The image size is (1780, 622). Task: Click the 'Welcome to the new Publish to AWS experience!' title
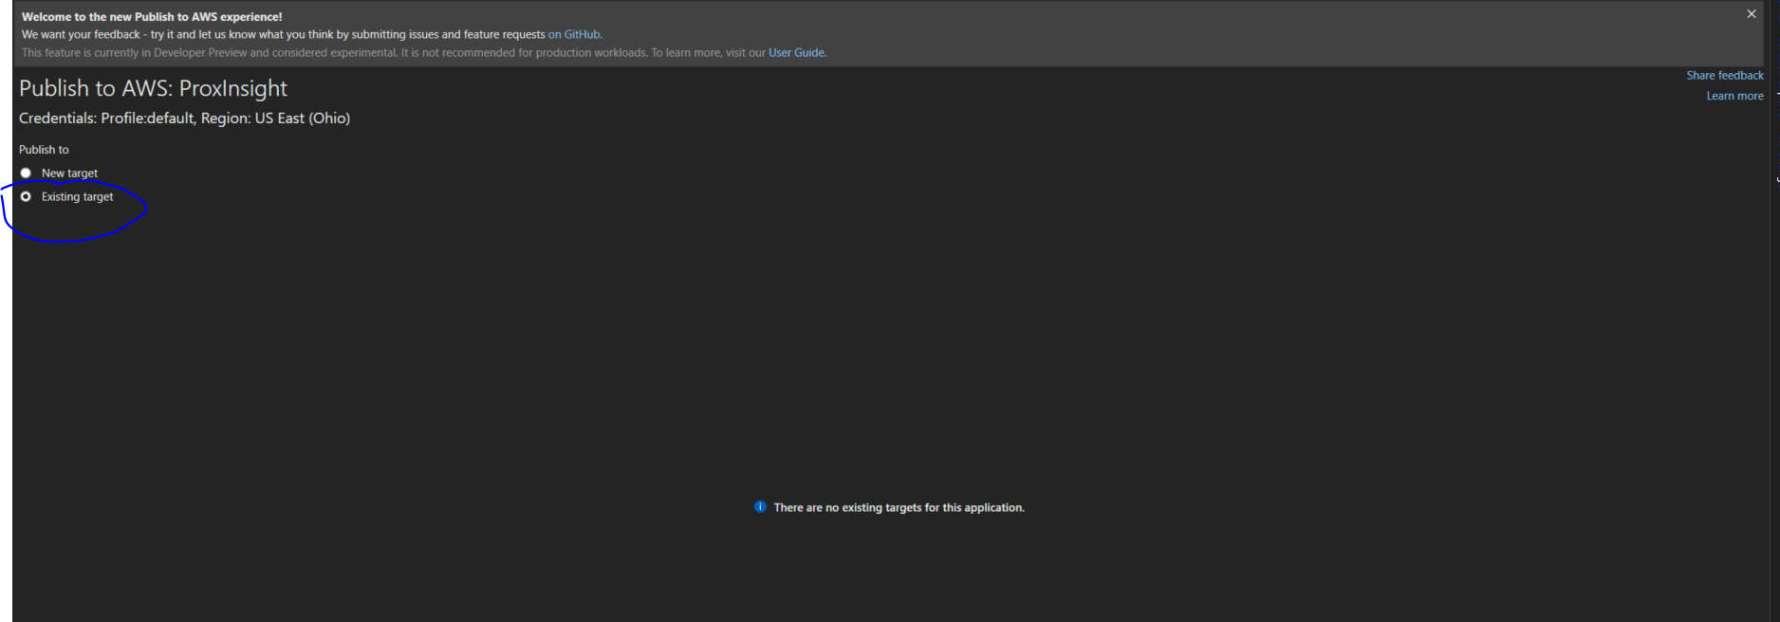[x=152, y=17]
